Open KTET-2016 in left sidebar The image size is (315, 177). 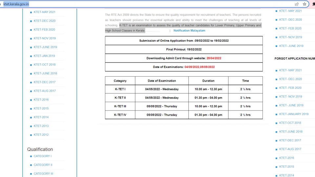coord(41,100)
